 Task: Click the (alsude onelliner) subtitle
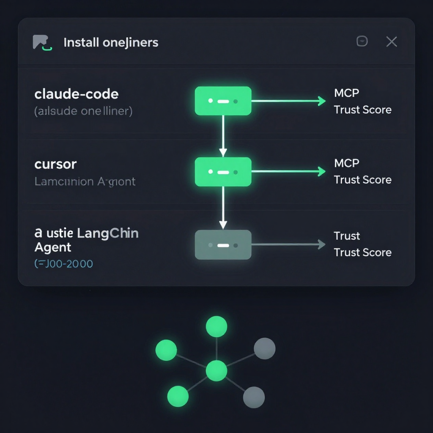tap(83, 111)
